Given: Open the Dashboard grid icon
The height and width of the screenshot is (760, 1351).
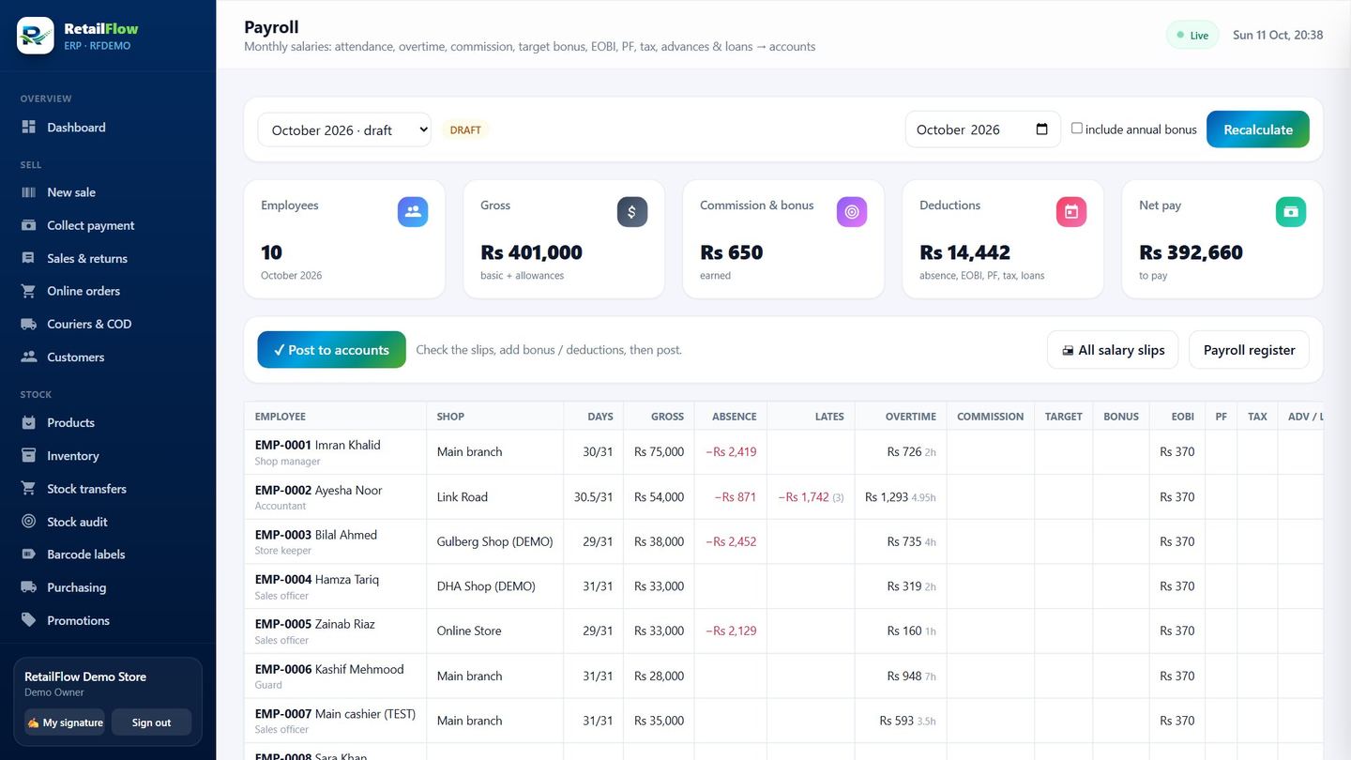Looking at the screenshot, I should 29,128.
